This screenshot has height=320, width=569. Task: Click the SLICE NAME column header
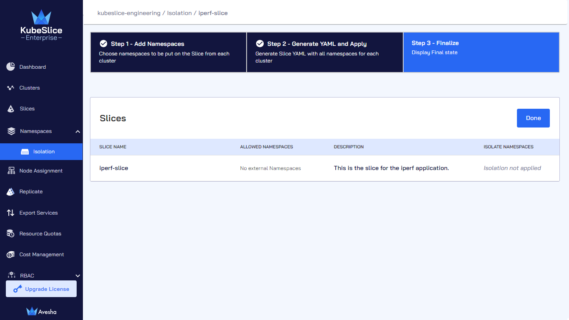(113, 147)
